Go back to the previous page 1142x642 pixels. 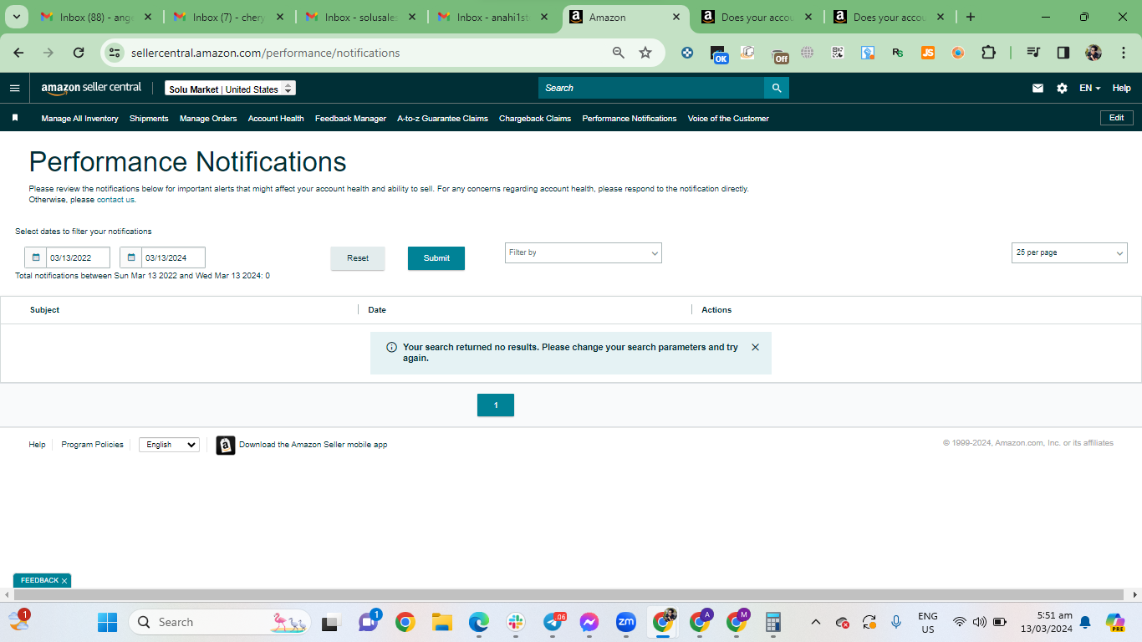click(18, 53)
